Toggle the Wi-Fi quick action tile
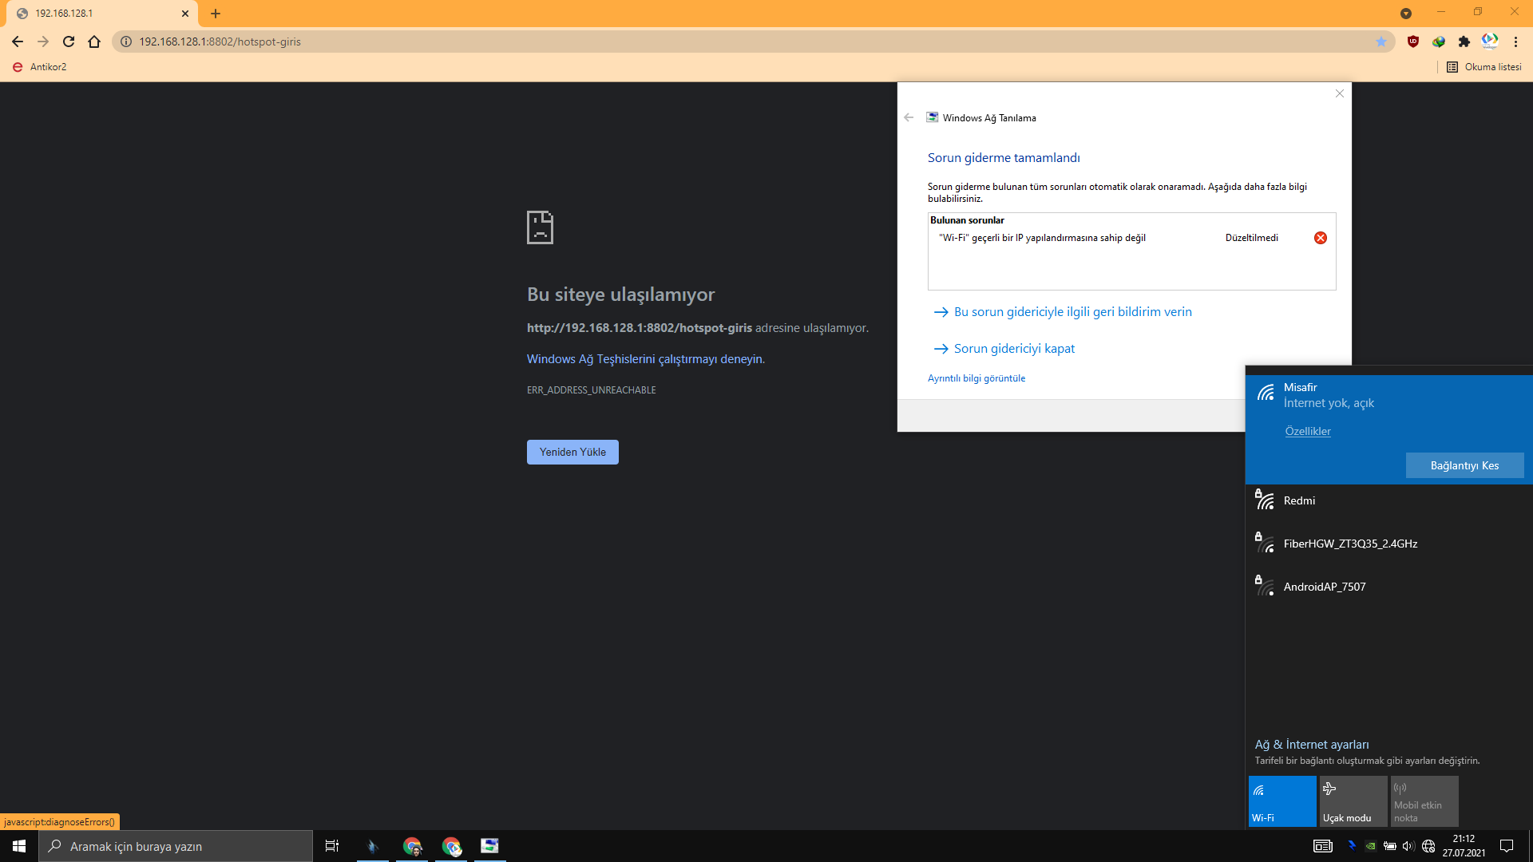1533x862 pixels. pos(1282,801)
